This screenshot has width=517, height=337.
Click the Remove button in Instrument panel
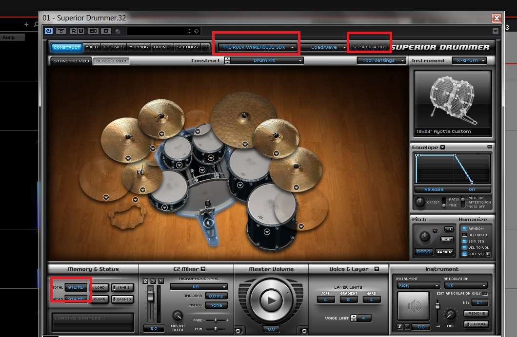(475, 314)
